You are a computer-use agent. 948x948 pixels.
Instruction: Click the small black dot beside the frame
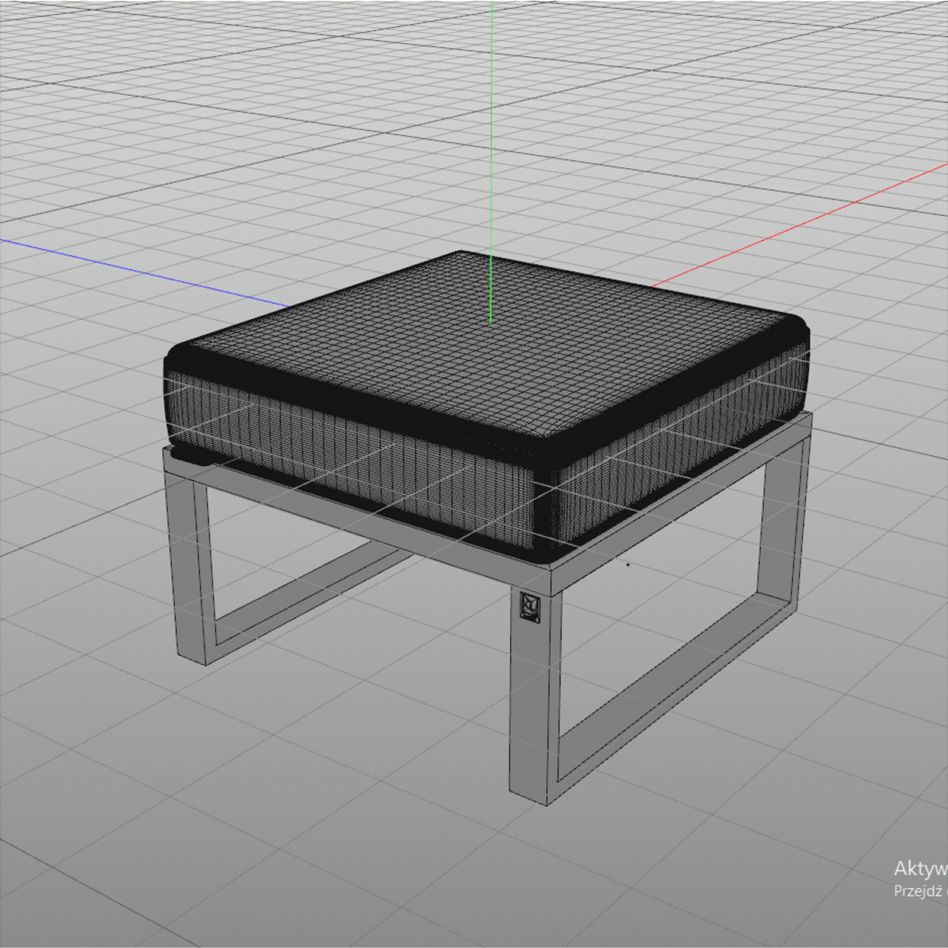click(628, 565)
